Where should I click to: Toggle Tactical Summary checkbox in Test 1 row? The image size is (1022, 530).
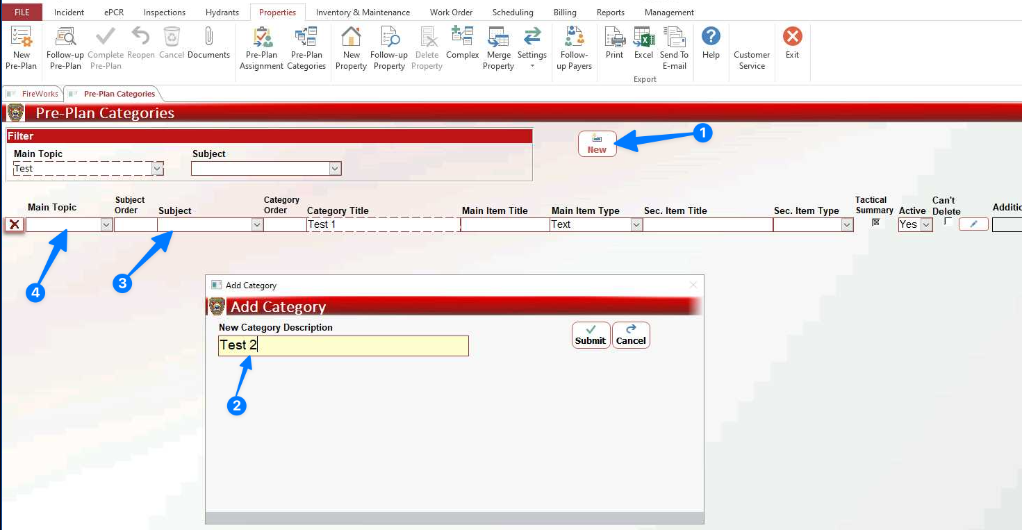(x=876, y=222)
